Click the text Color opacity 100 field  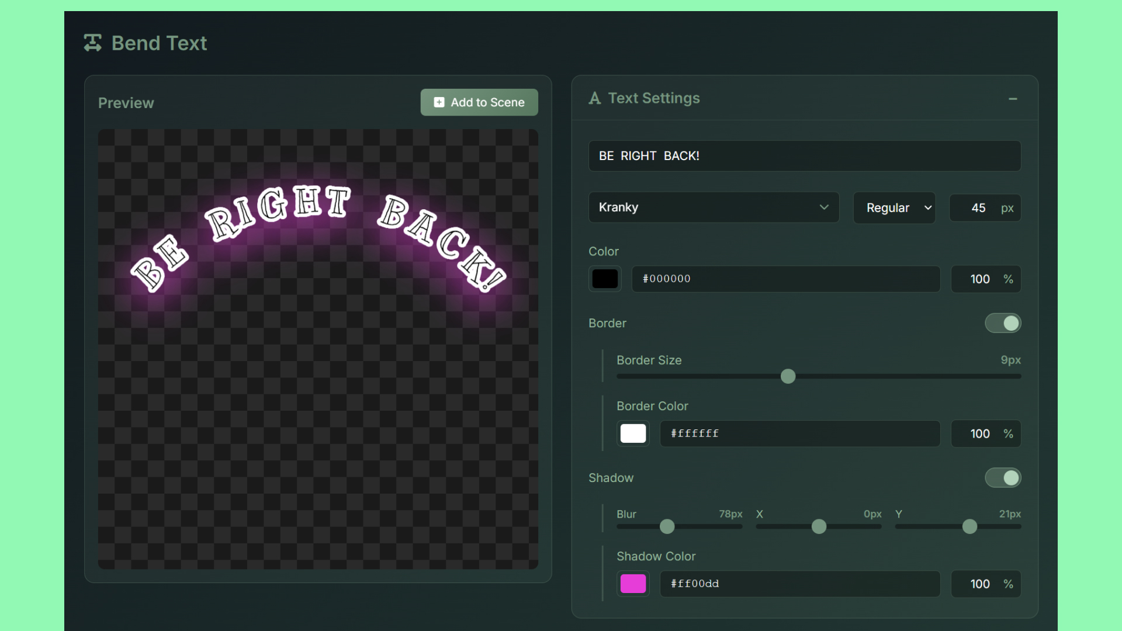click(x=985, y=279)
